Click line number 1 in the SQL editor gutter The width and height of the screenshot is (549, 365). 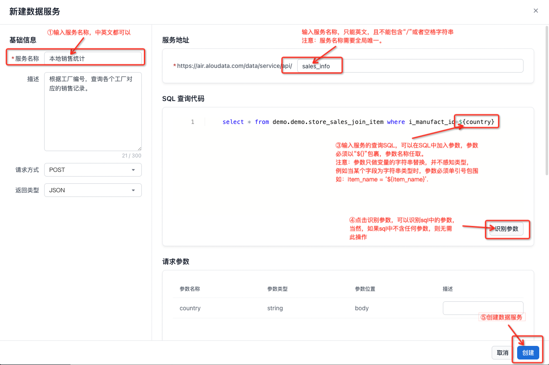click(x=192, y=122)
